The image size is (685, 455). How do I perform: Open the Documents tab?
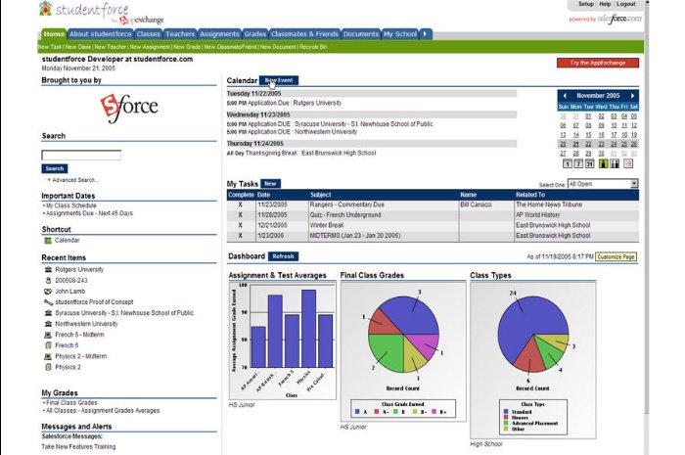point(361,34)
